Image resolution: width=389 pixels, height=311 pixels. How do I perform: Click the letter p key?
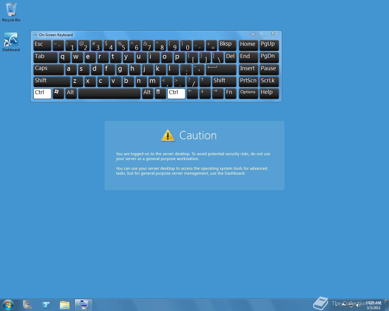[x=179, y=57]
